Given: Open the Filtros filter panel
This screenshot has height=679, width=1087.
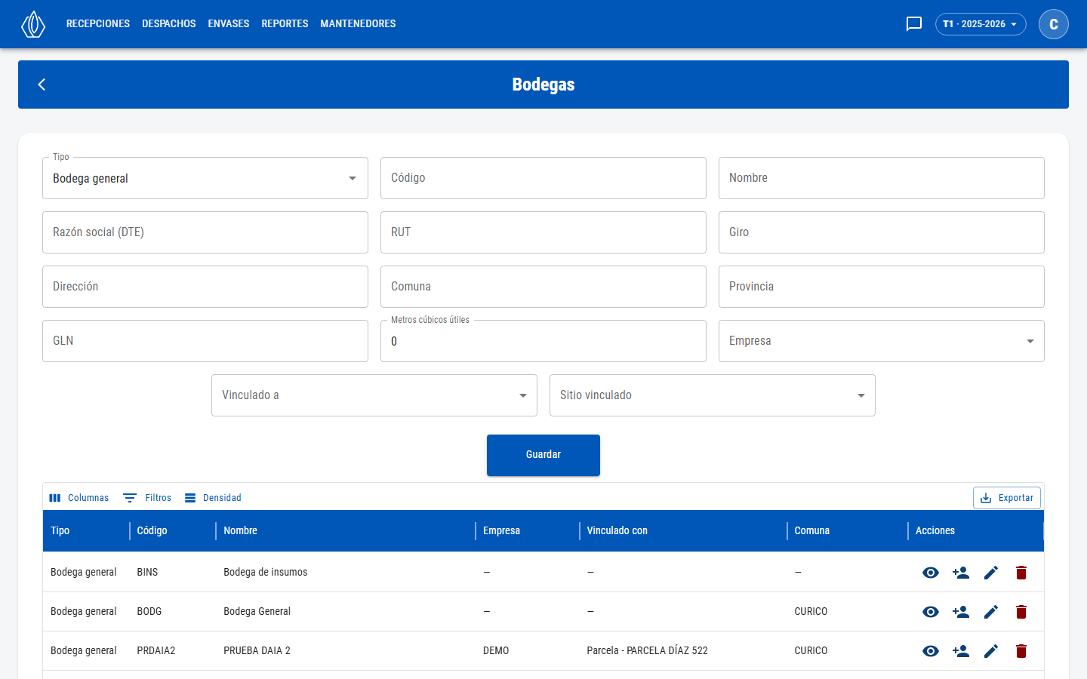Looking at the screenshot, I should point(147,498).
